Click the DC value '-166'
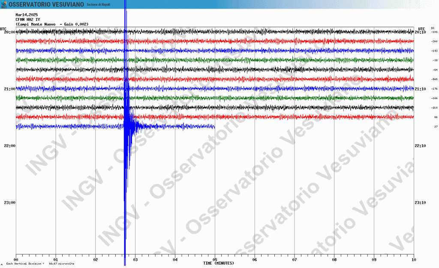The image size is (439, 268). tap(435, 98)
